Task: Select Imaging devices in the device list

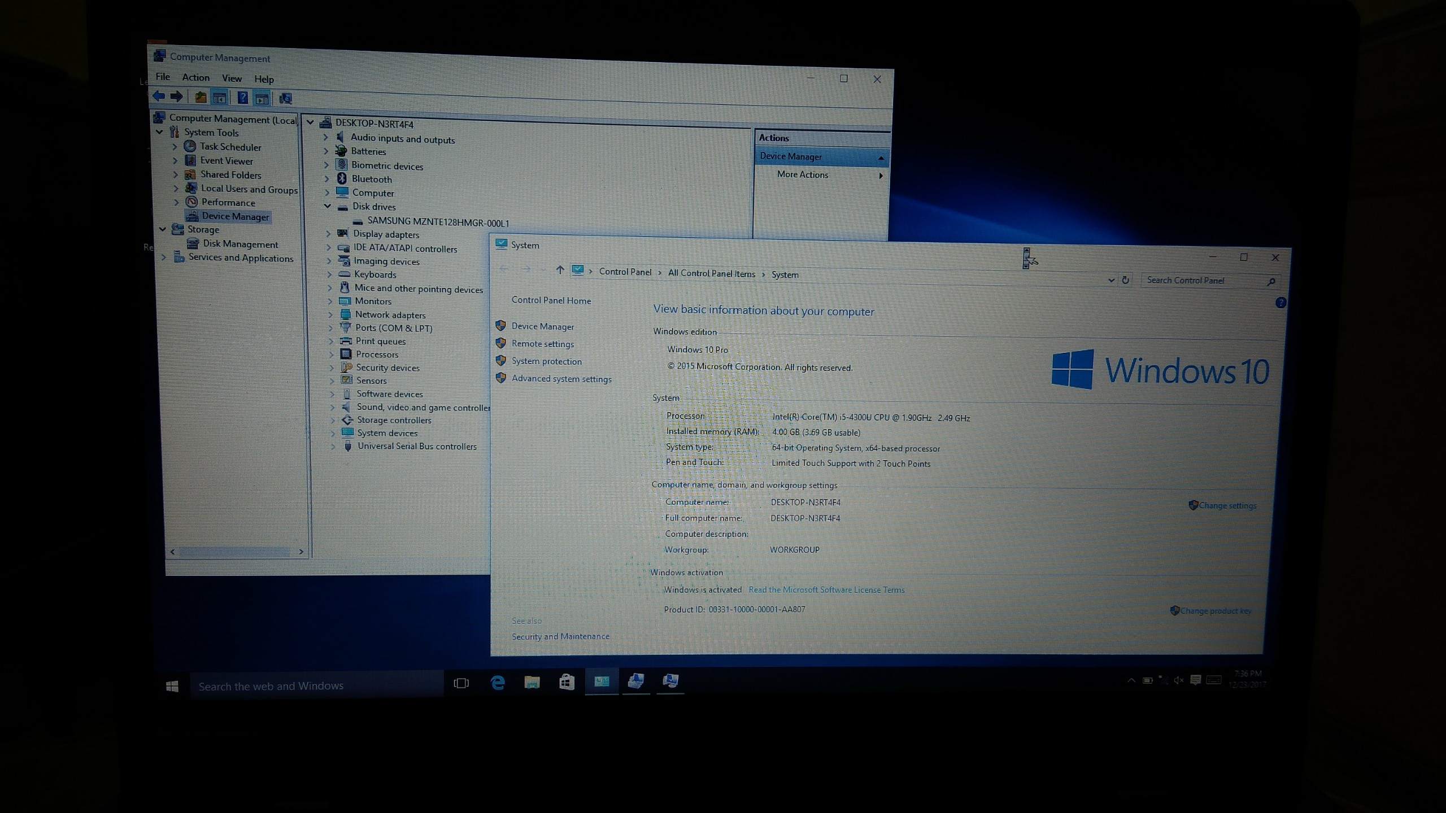Action: [x=386, y=261]
